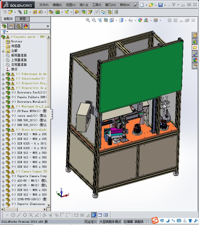199x225 pixels.
Task: Click the Zoom to Fit magnifier icon
Action: coord(88,20)
